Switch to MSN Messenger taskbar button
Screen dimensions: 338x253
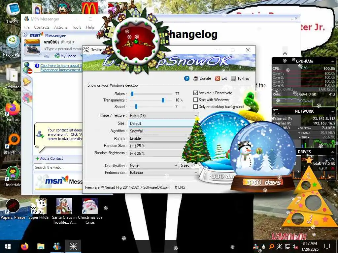pyautogui.click(x=57, y=246)
